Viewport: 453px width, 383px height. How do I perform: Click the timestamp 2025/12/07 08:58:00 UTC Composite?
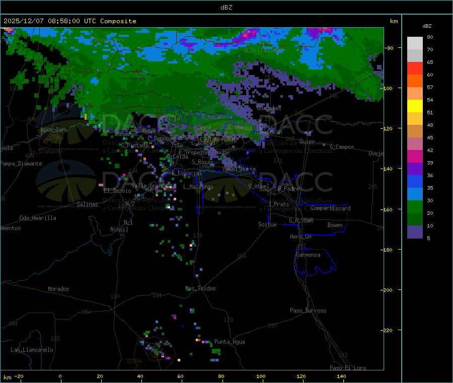point(69,21)
